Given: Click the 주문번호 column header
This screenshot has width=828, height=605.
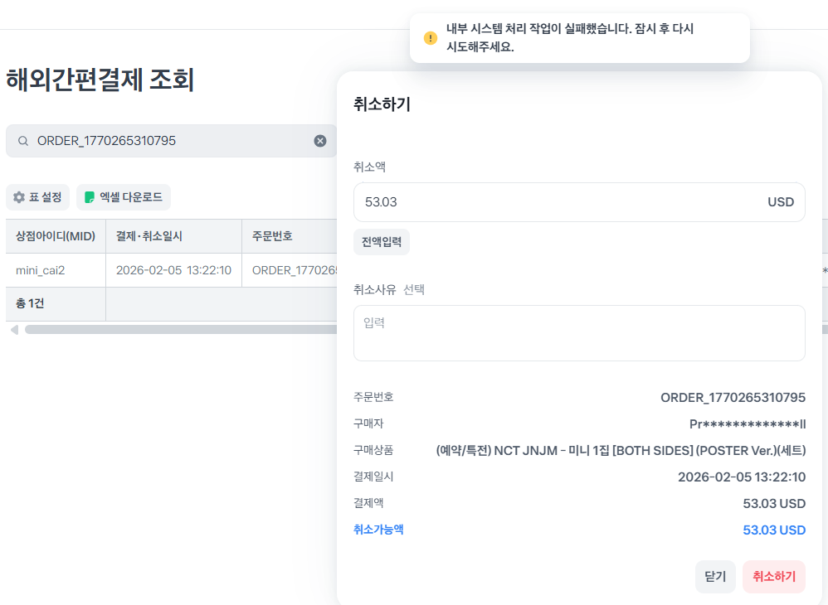Looking at the screenshot, I should (x=272, y=236).
